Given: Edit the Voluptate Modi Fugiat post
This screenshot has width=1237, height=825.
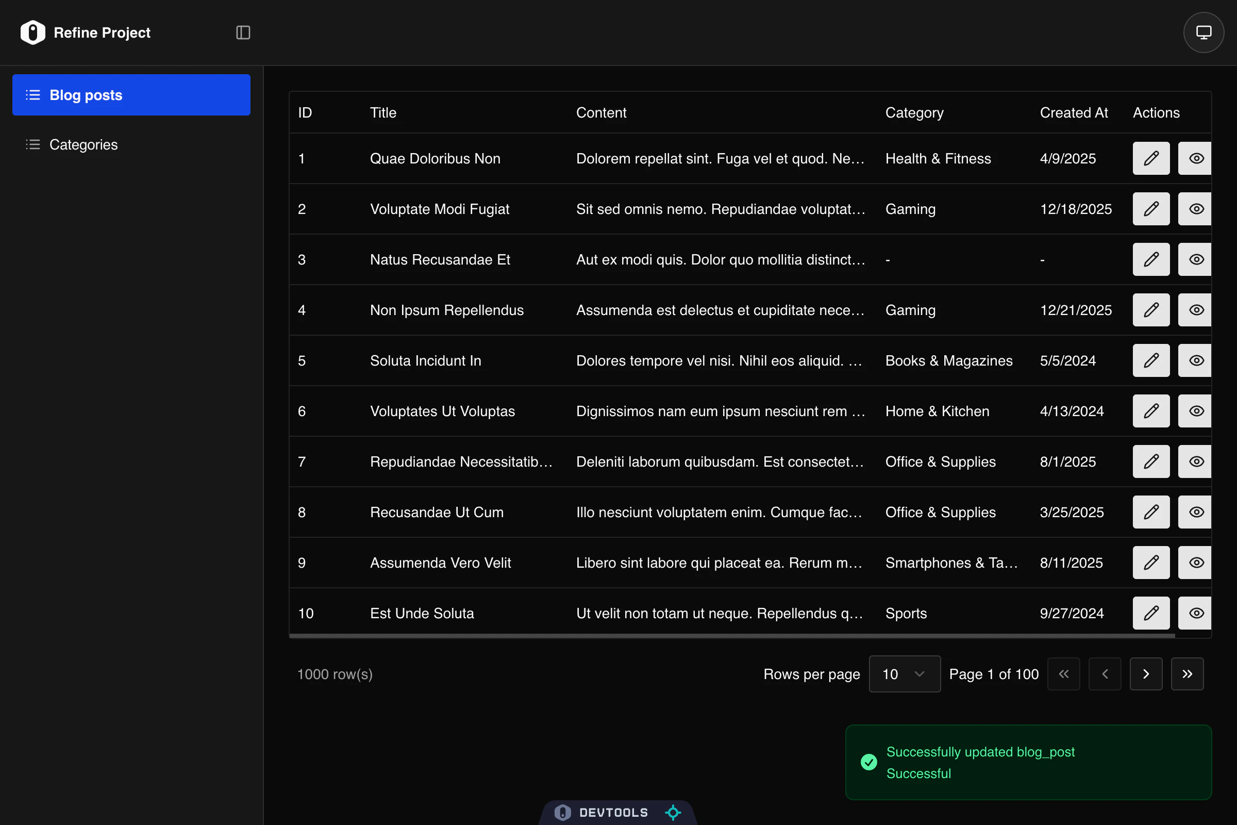Looking at the screenshot, I should click(1151, 209).
